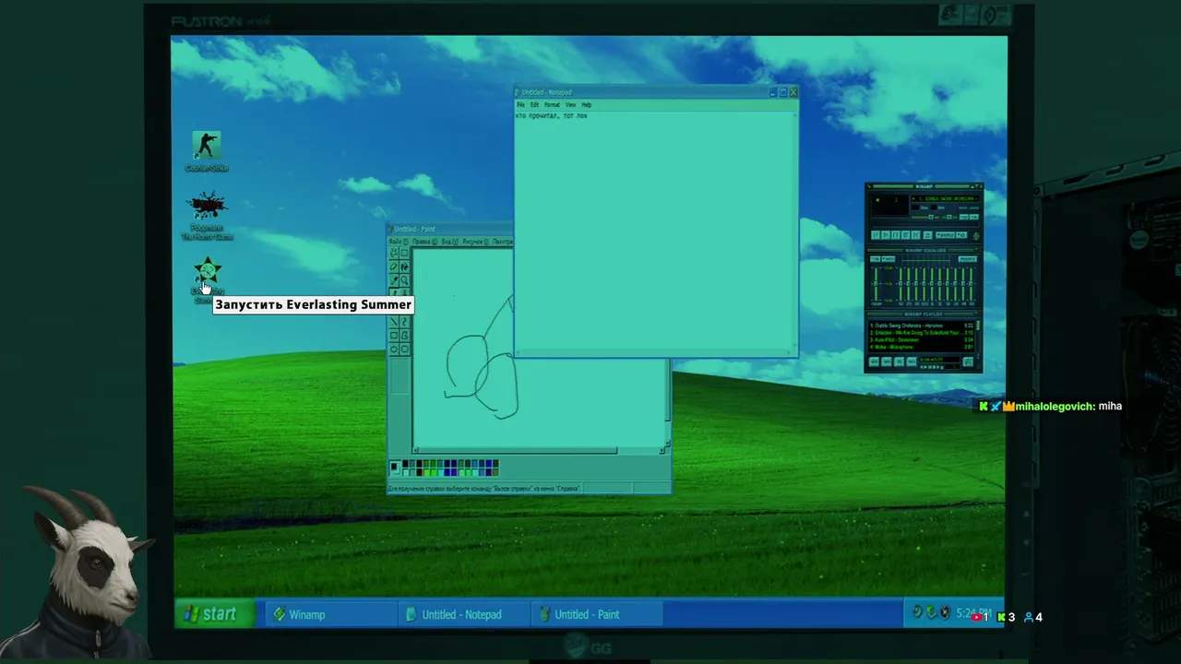Open Paint's Файл menu
The height and width of the screenshot is (664, 1181).
click(398, 242)
